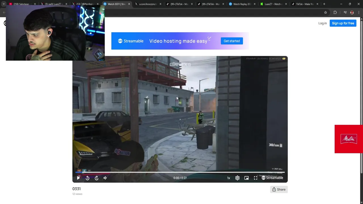Open media controls in toolbar
363x204 pixels.
(x=345, y=12)
